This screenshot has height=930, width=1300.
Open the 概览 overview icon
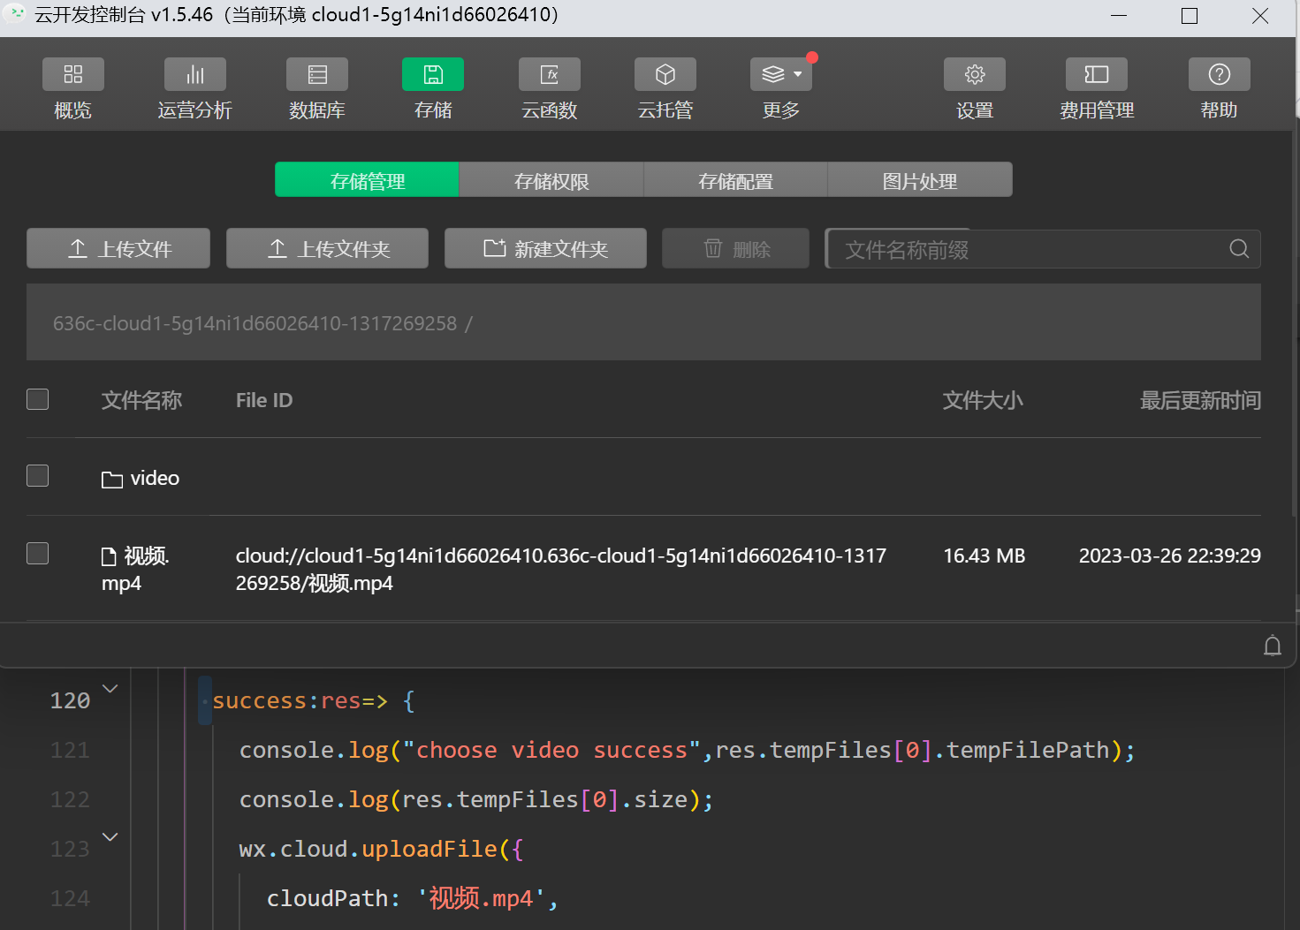(x=73, y=75)
